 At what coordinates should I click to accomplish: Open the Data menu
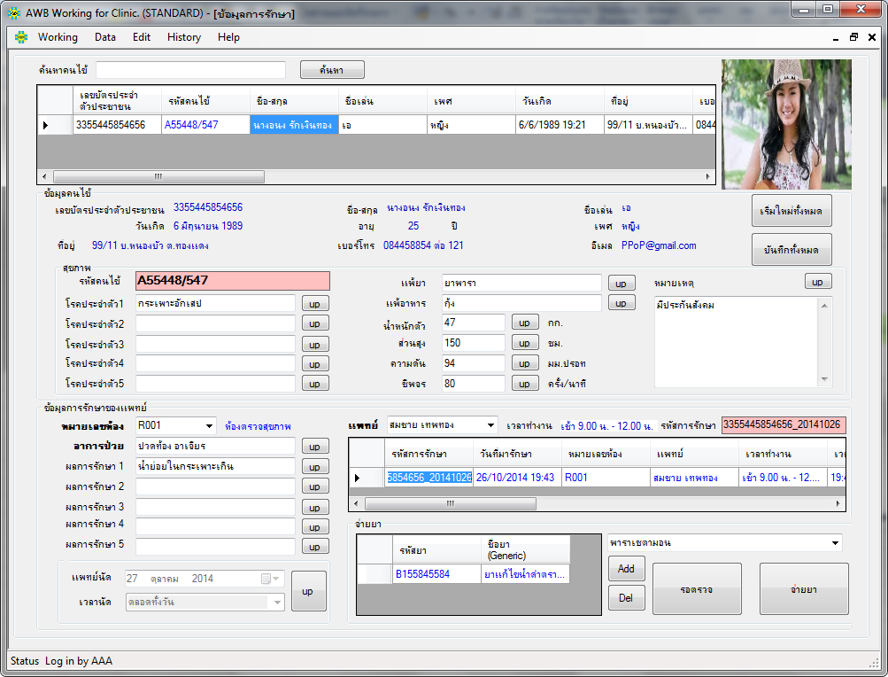click(105, 37)
